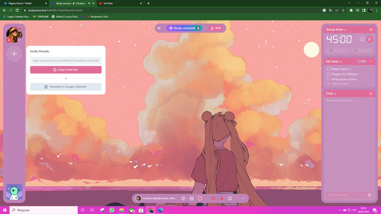Open a new browser tab
The width and height of the screenshot is (381, 214).
click(x=148, y=3)
